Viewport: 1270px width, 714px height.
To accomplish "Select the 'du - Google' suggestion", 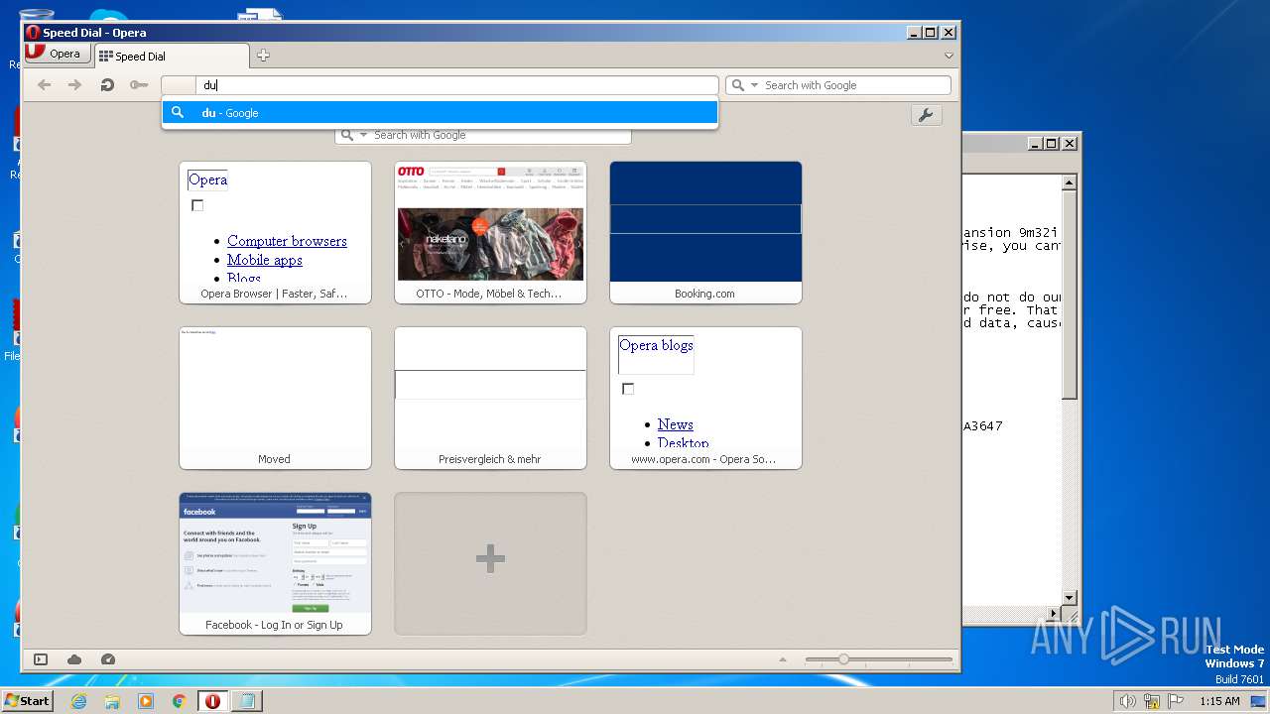I will click(x=440, y=113).
